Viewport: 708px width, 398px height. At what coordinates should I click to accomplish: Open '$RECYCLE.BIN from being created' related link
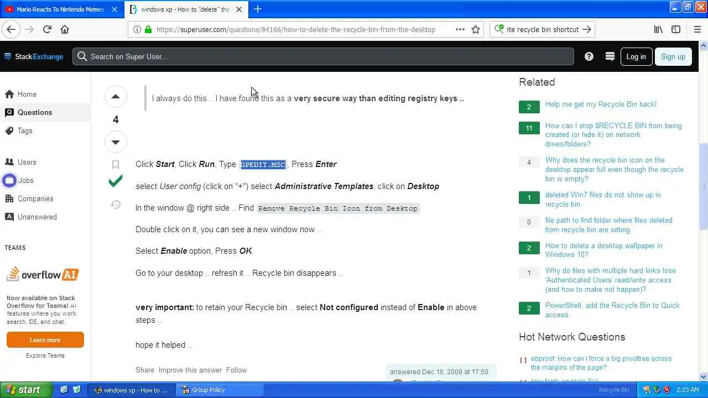(x=613, y=135)
